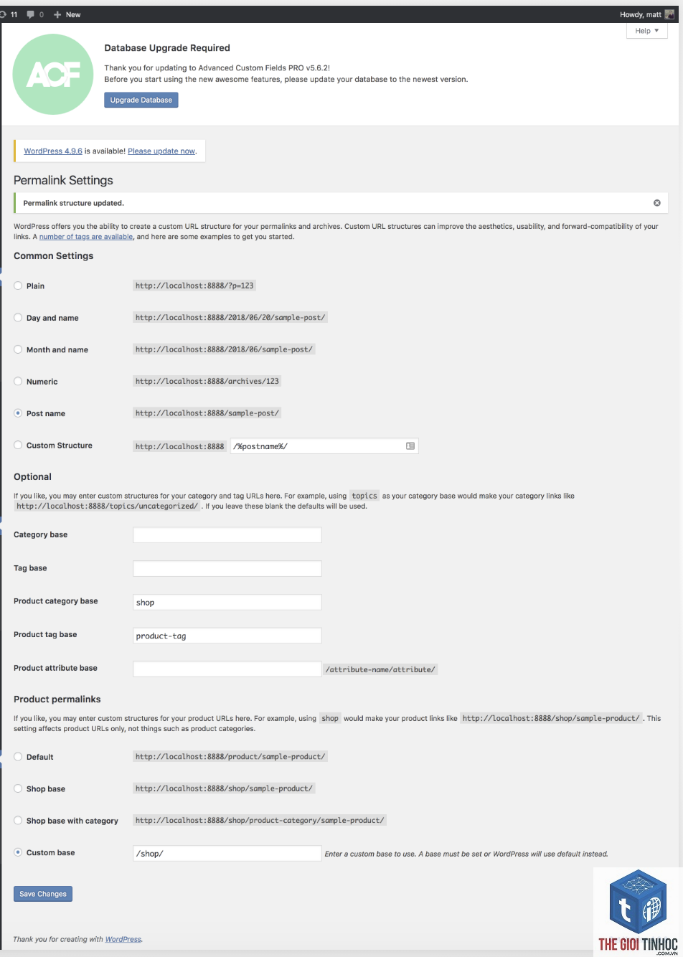Focus the Product attribute base input
Viewport: 683px width, 957px height.
[x=227, y=669]
